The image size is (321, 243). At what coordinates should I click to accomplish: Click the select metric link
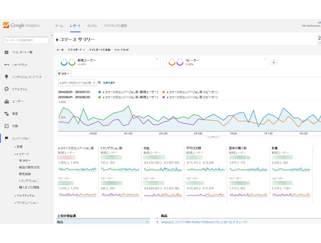tap(109, 83)
